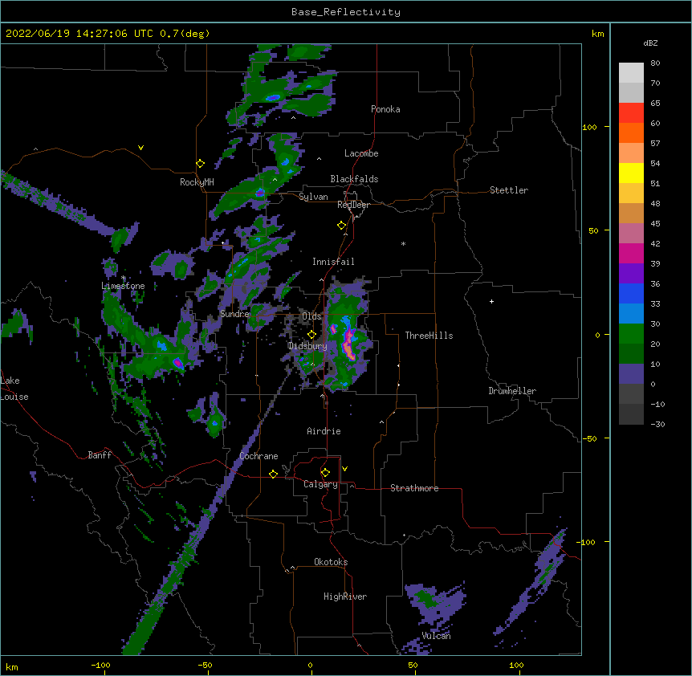Select the Strathmore label
Viewport: 692px width, 676px height.
(414, 488)
